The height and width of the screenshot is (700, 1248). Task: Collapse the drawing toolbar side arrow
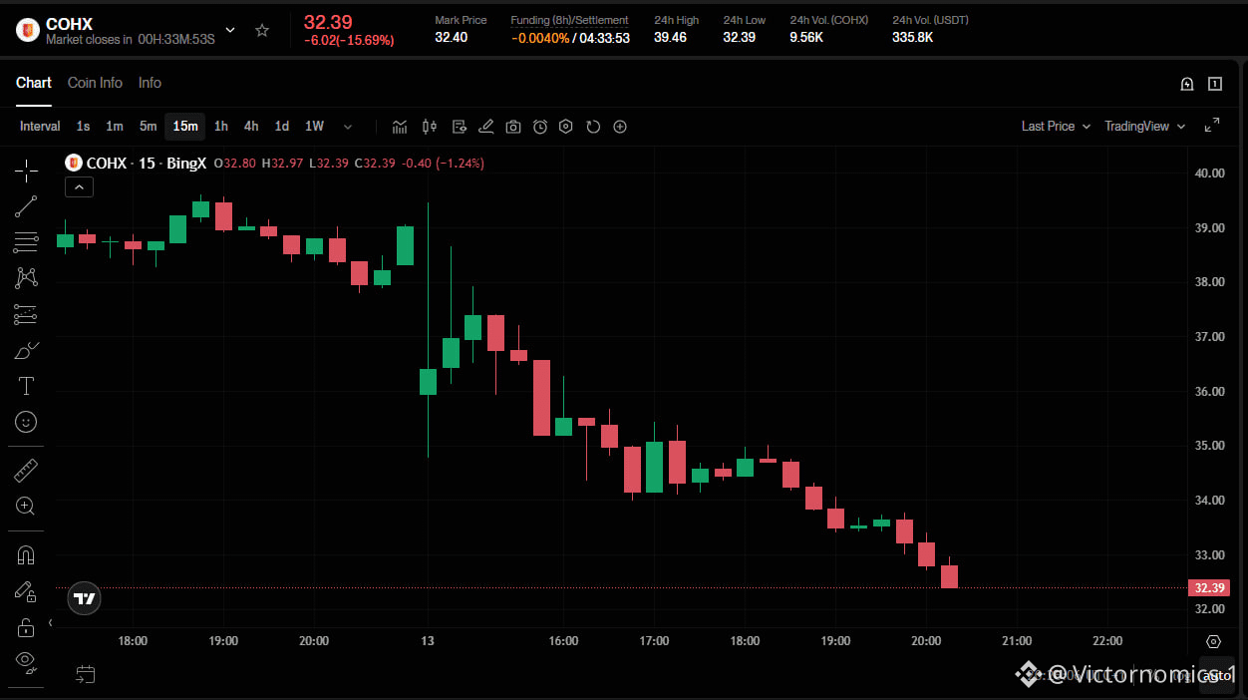[x=51, y=622]
